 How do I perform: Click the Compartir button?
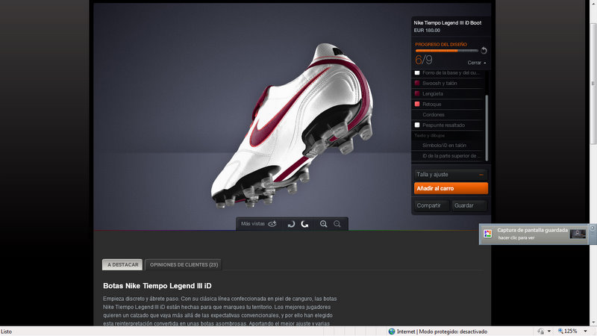click(431, 205)
